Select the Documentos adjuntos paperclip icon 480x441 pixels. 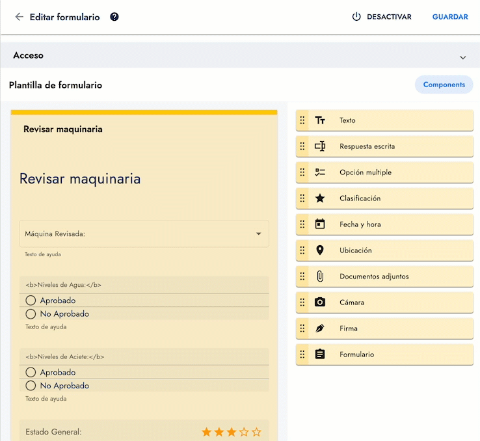pos(320,276)
